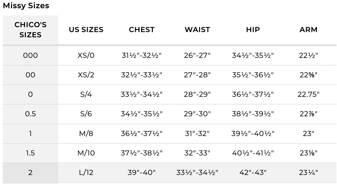
Task: Select the highlighted L/12 size cell
Action: tap(86, 172)
